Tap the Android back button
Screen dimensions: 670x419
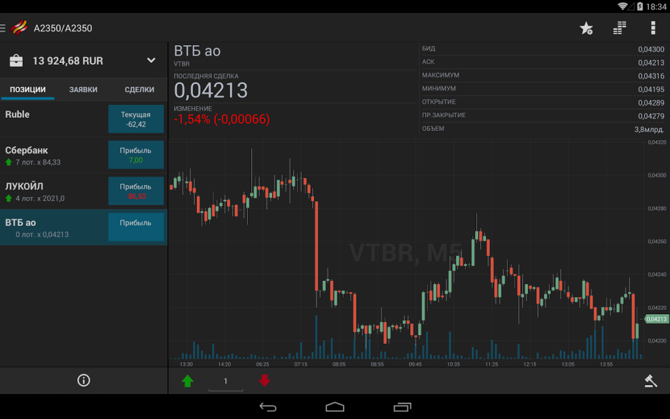click(268, 407)
